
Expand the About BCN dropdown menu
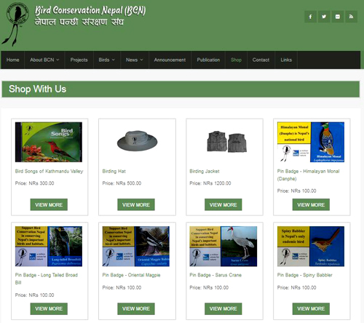(x=44, y=60)
